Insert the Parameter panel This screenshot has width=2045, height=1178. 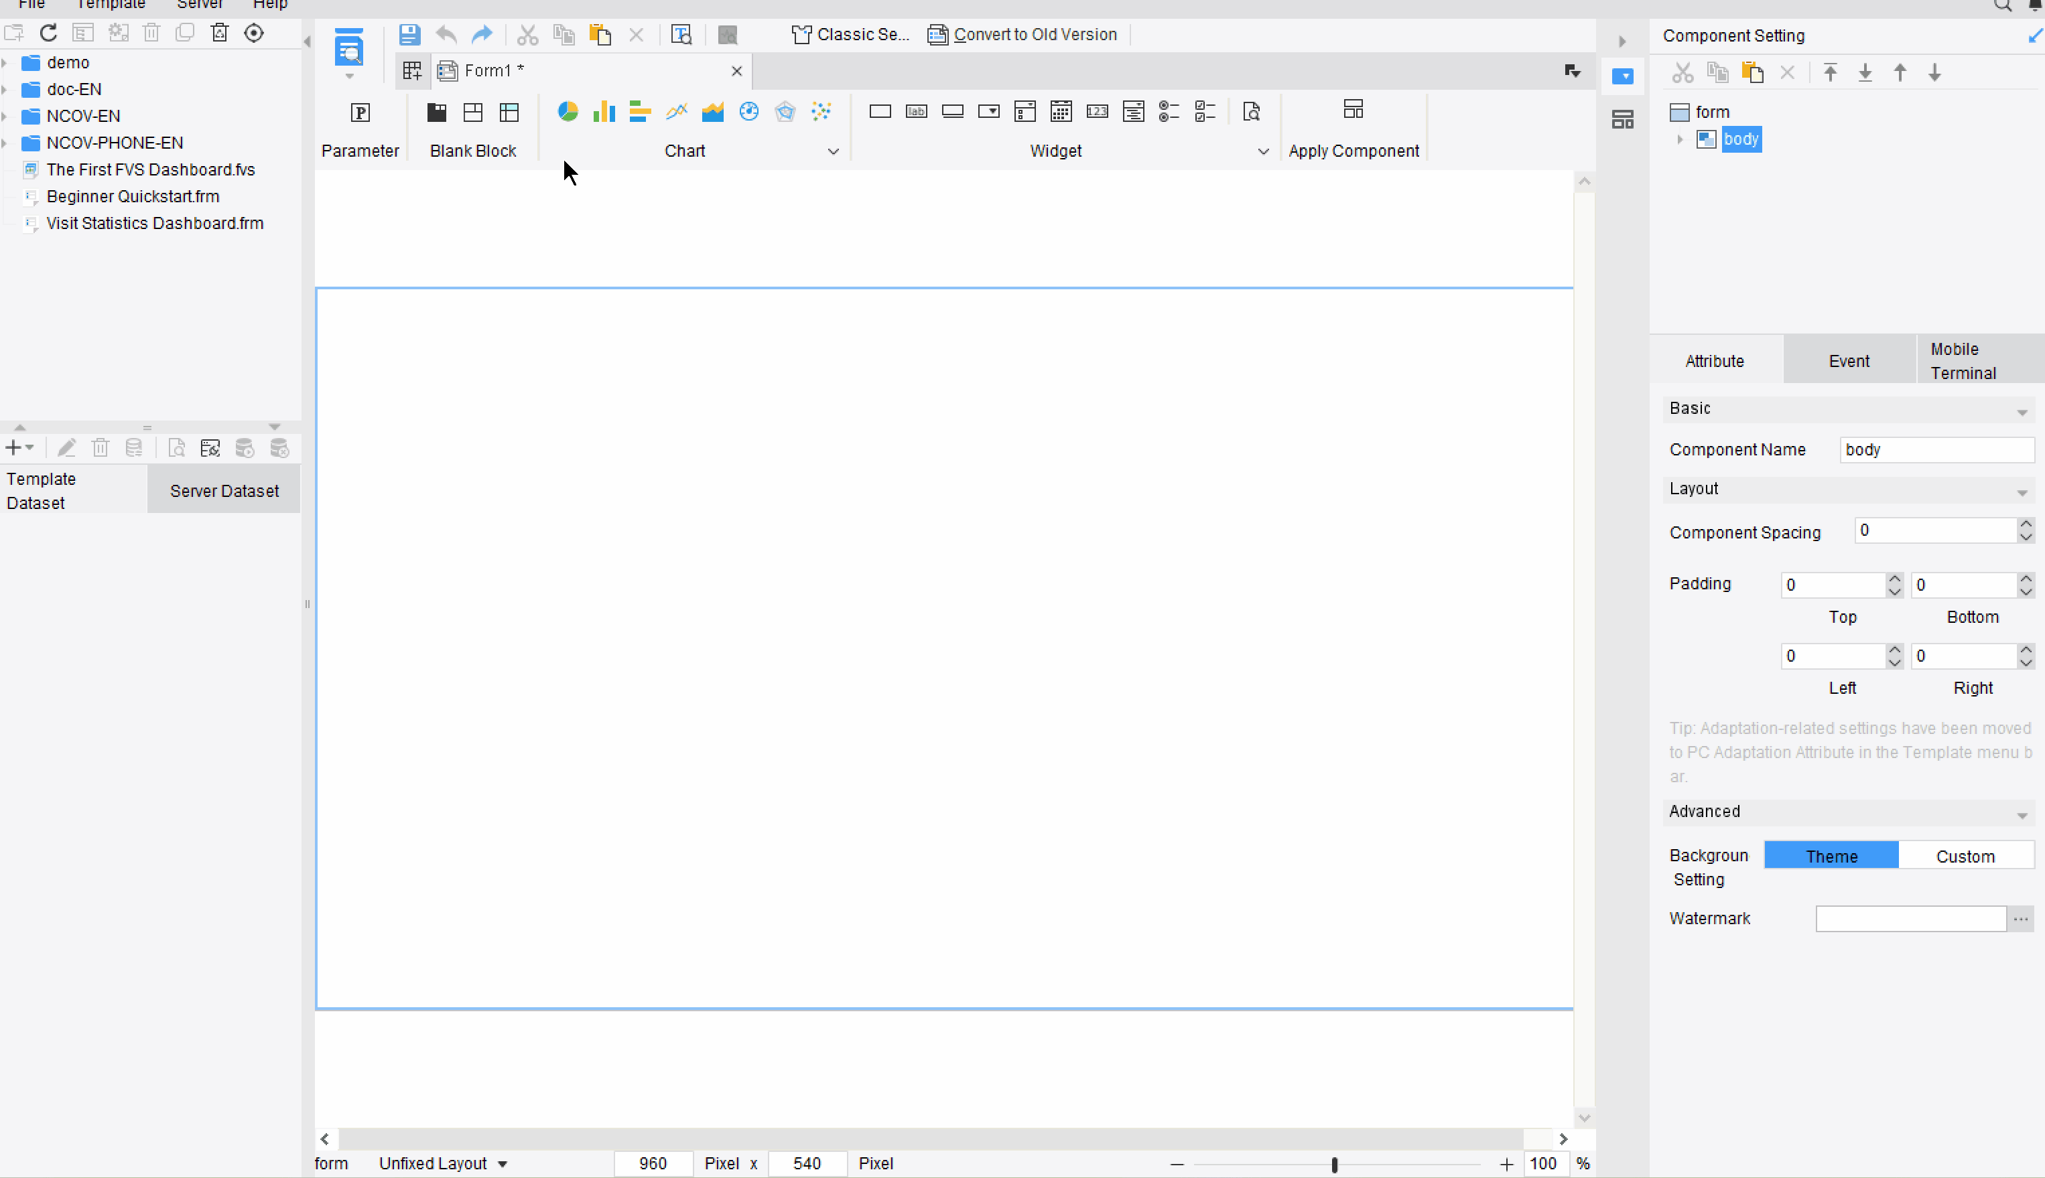[360, 113]
